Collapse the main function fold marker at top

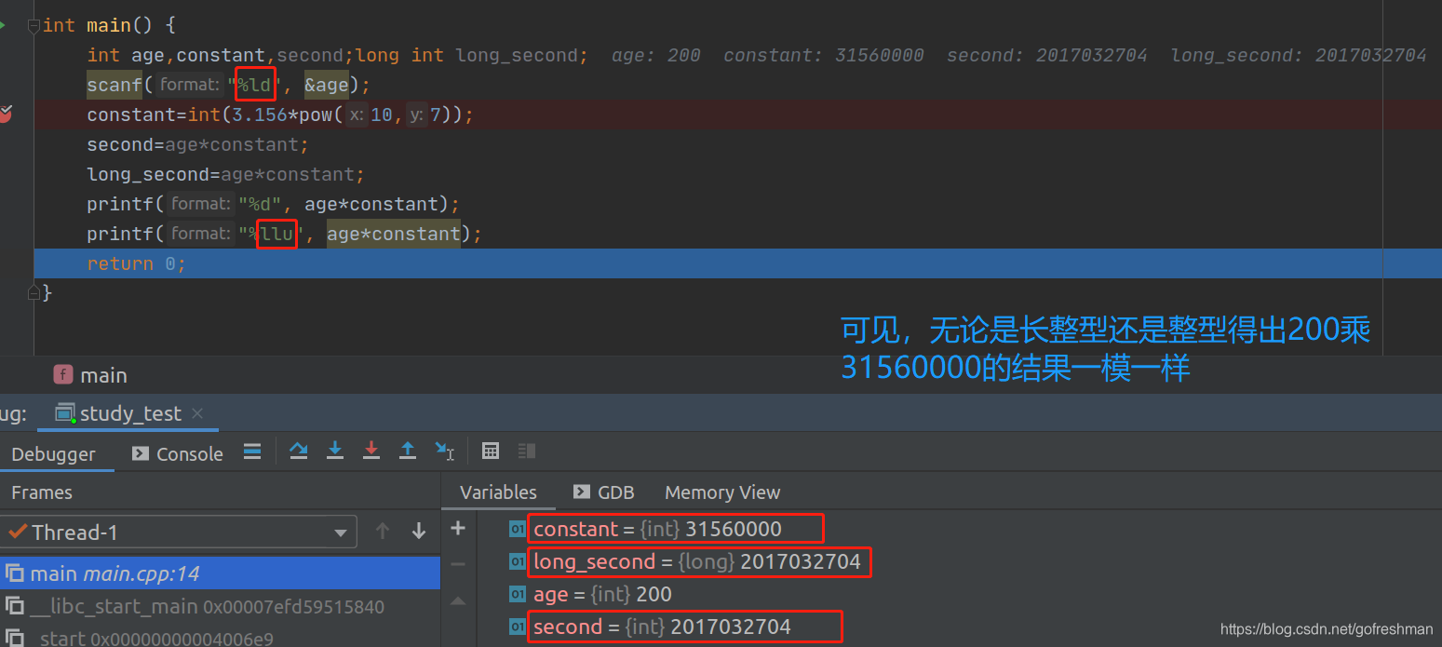pyautogui.click(x=34, y=26)
